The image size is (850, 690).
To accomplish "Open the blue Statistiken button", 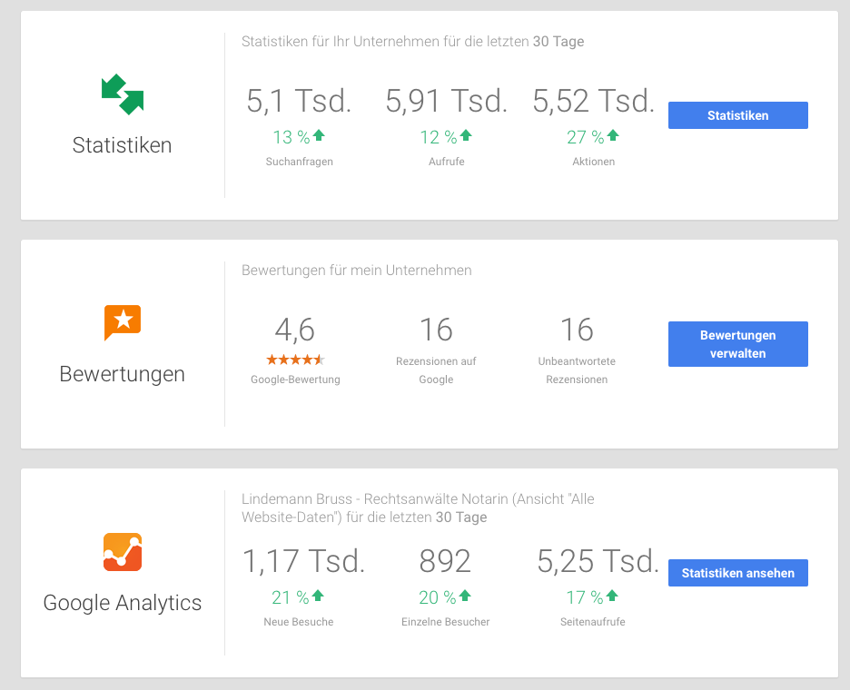I will 737,115.
